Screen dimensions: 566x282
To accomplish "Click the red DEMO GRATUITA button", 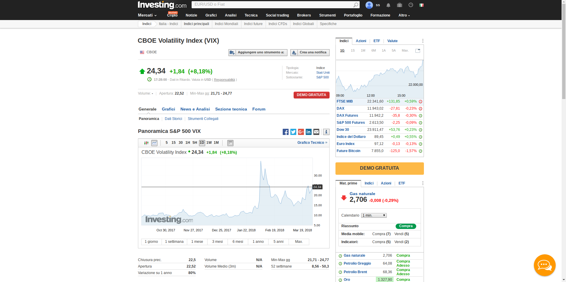I will [312, 95].
